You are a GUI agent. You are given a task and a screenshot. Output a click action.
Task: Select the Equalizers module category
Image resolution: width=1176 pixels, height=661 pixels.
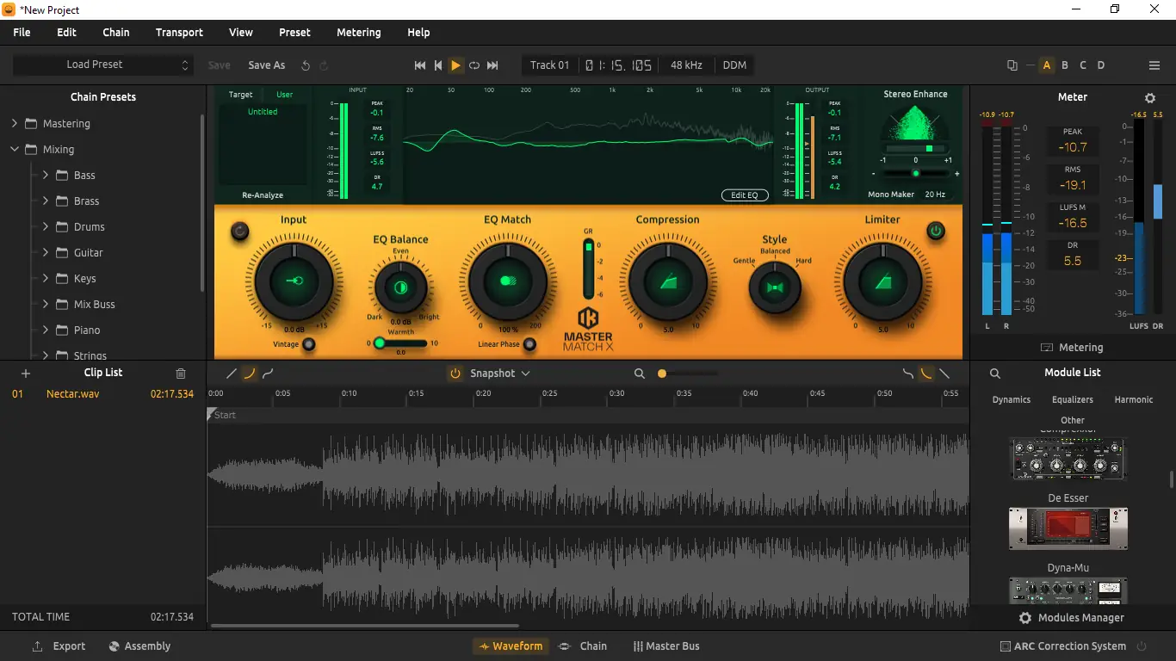point(1073,399)
